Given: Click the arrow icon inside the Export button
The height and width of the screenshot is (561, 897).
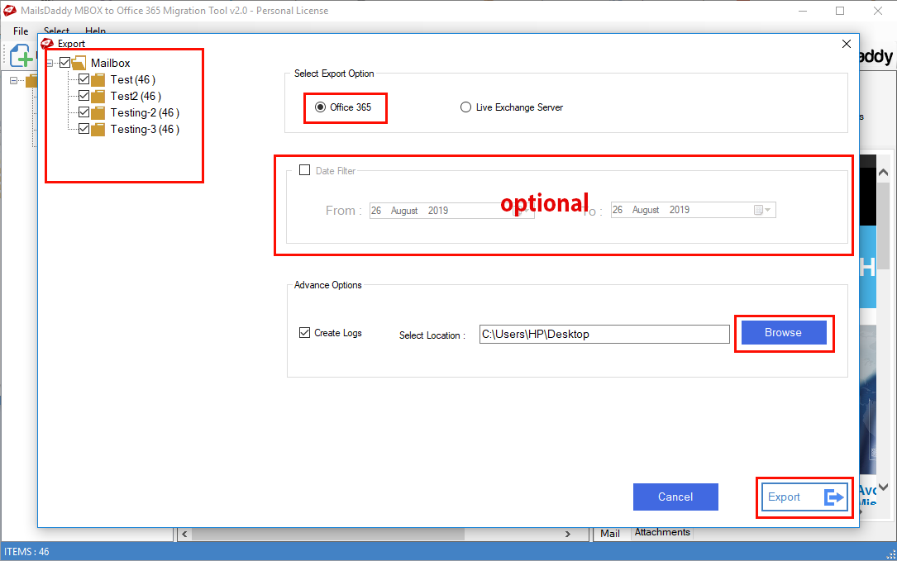Looking at the screenshot, I should pyautogui.click(x=833, y=497).
